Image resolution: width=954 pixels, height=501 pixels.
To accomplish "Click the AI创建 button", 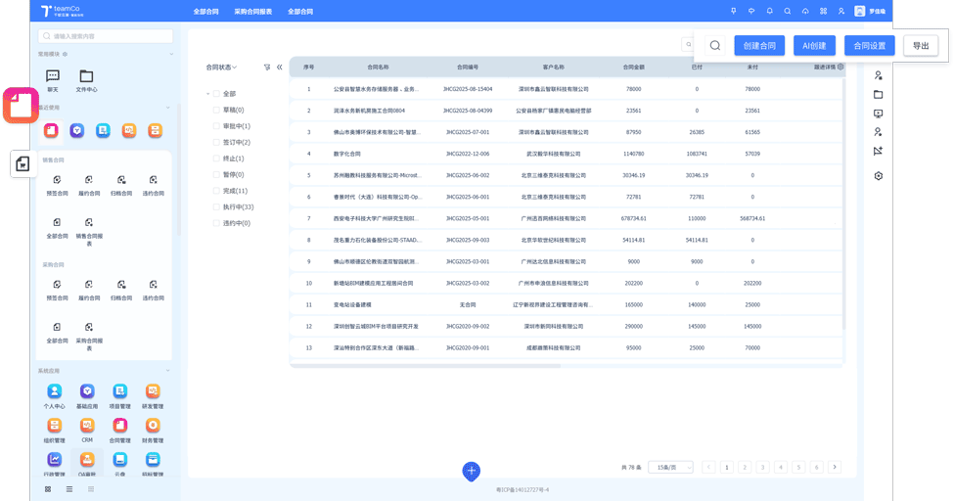I will [814, 46].
